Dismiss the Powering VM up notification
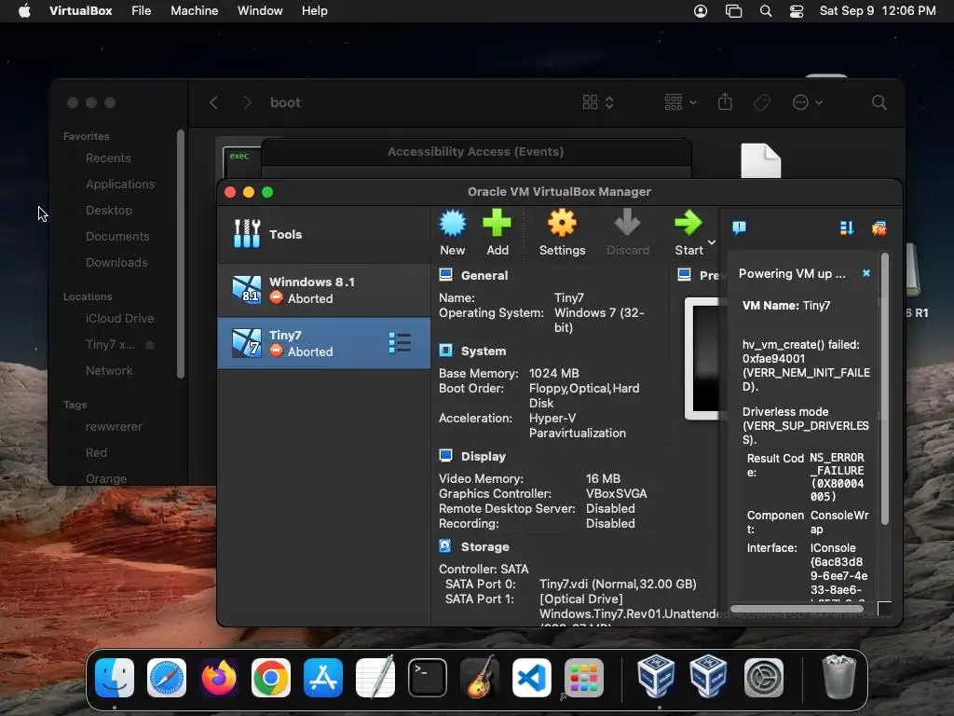 coord(866,273)
